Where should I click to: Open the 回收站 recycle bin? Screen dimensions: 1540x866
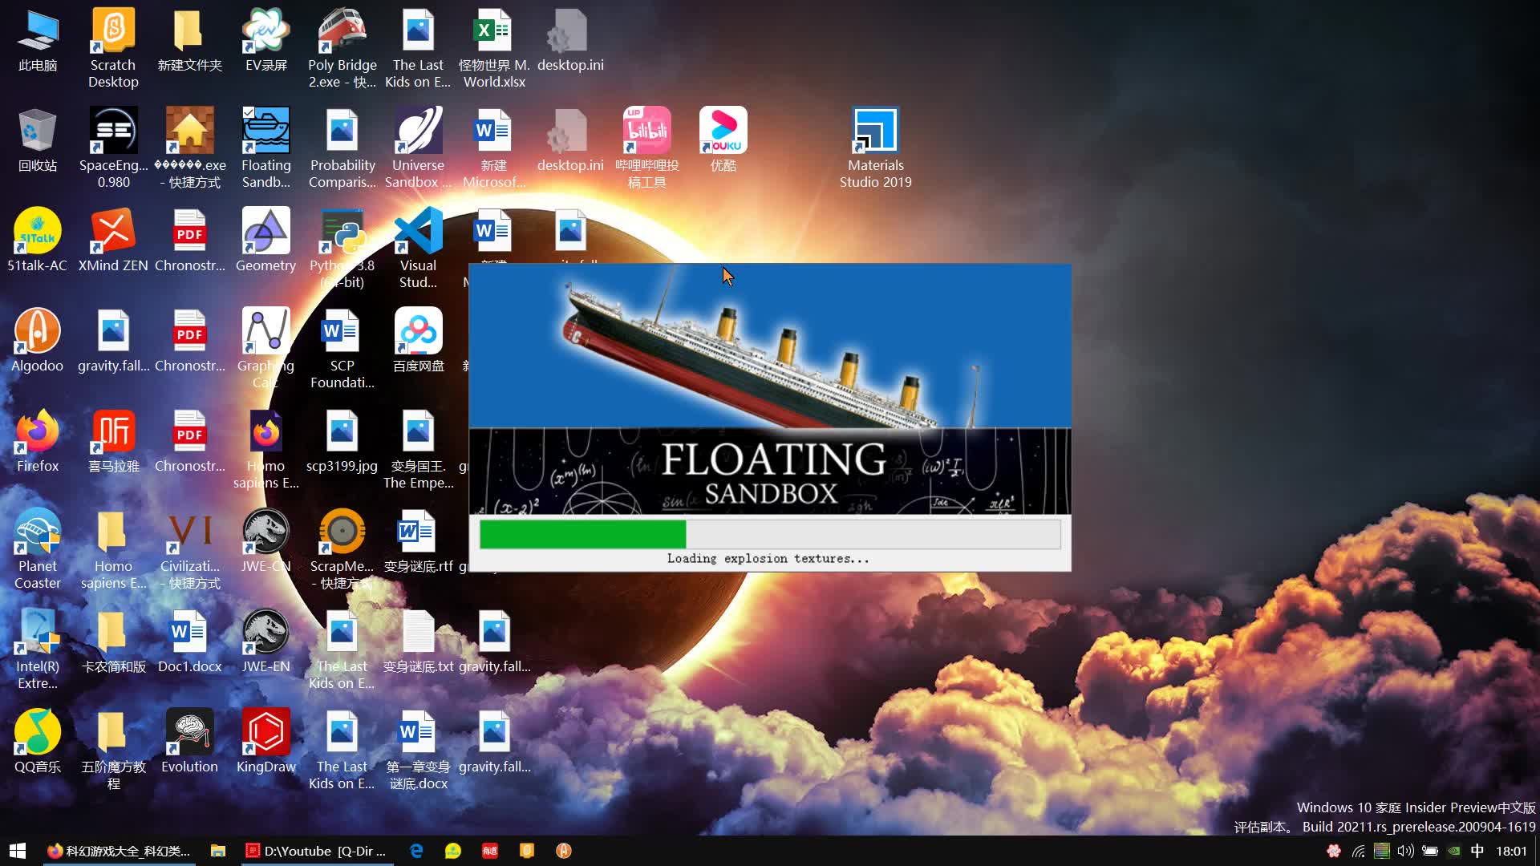[38, 140]
